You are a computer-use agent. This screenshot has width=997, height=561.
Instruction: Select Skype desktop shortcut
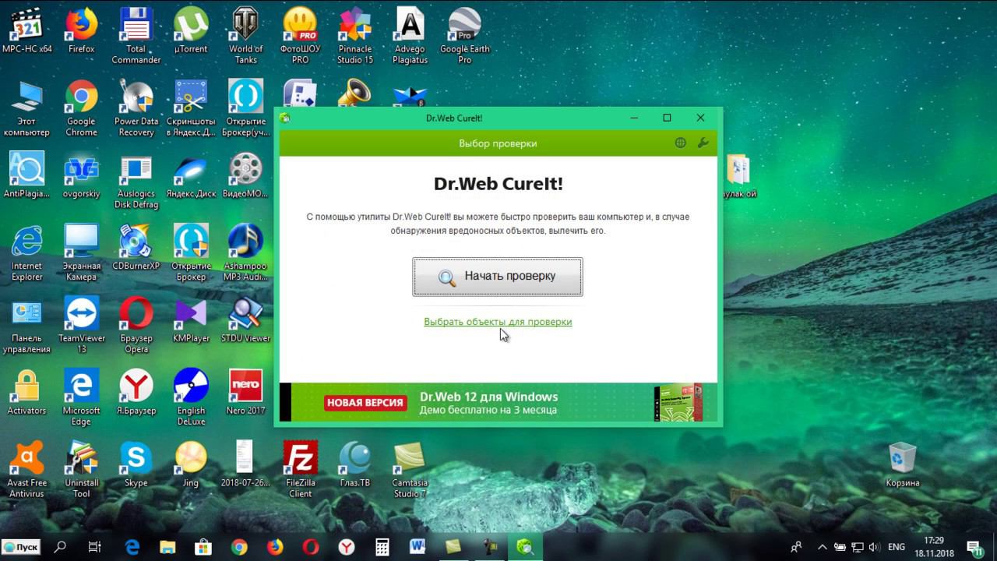coord(136,466)
